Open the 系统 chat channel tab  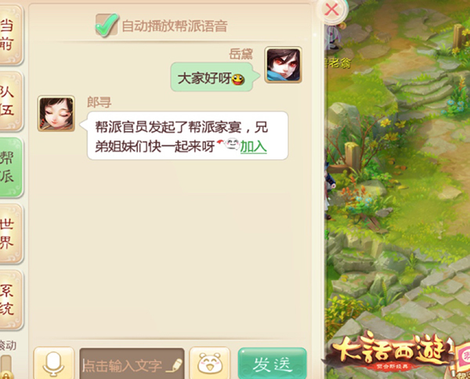9,300
